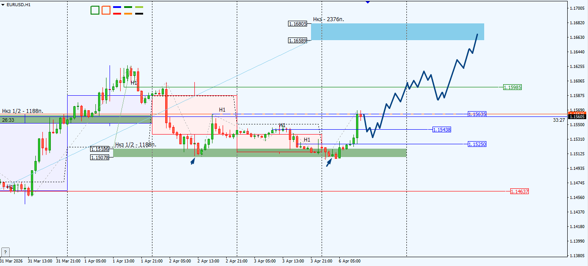Select the black line color bar
Screen dimensions: 588x266
pyautogui.click(x=139, y=14)
